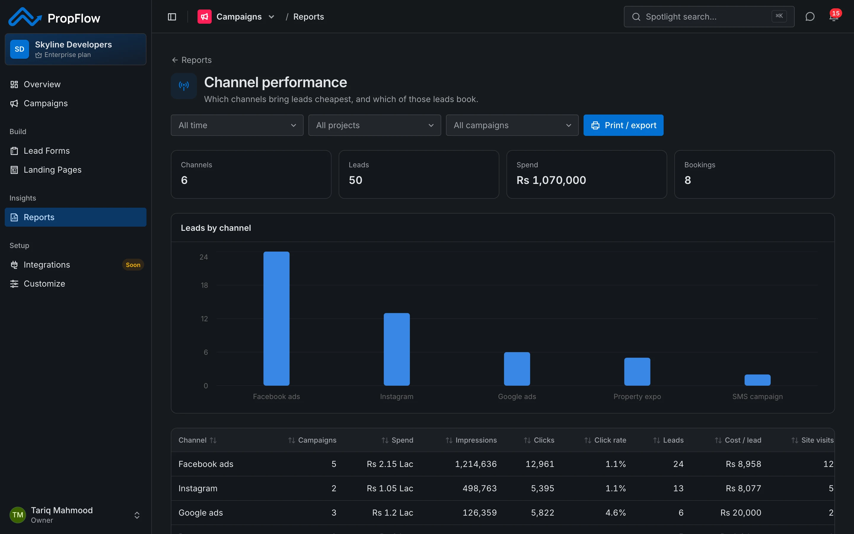Click the SMS campaign bar in chart
This screenshot has height=534, width=854.
[x=757, y=380]
